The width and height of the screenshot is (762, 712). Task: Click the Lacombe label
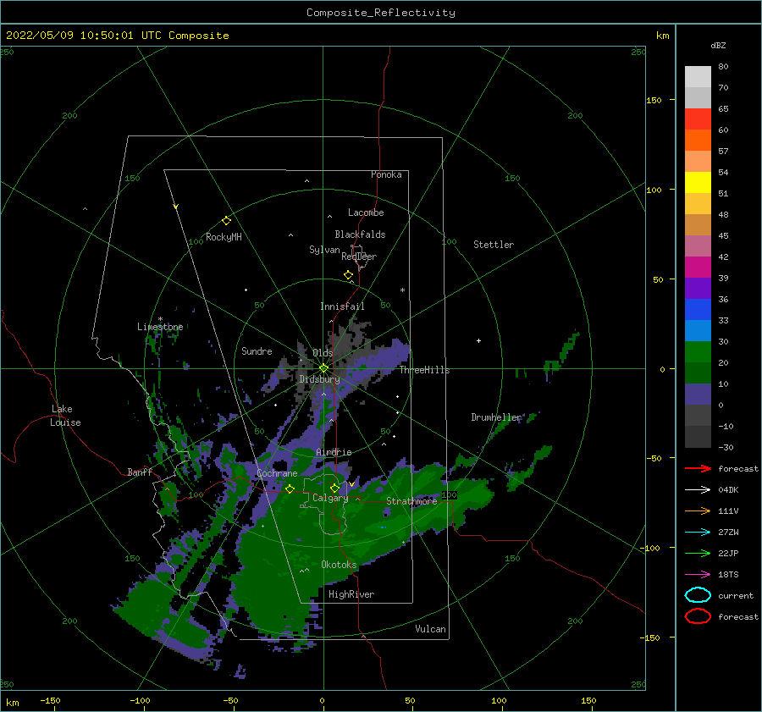[366, 212]
